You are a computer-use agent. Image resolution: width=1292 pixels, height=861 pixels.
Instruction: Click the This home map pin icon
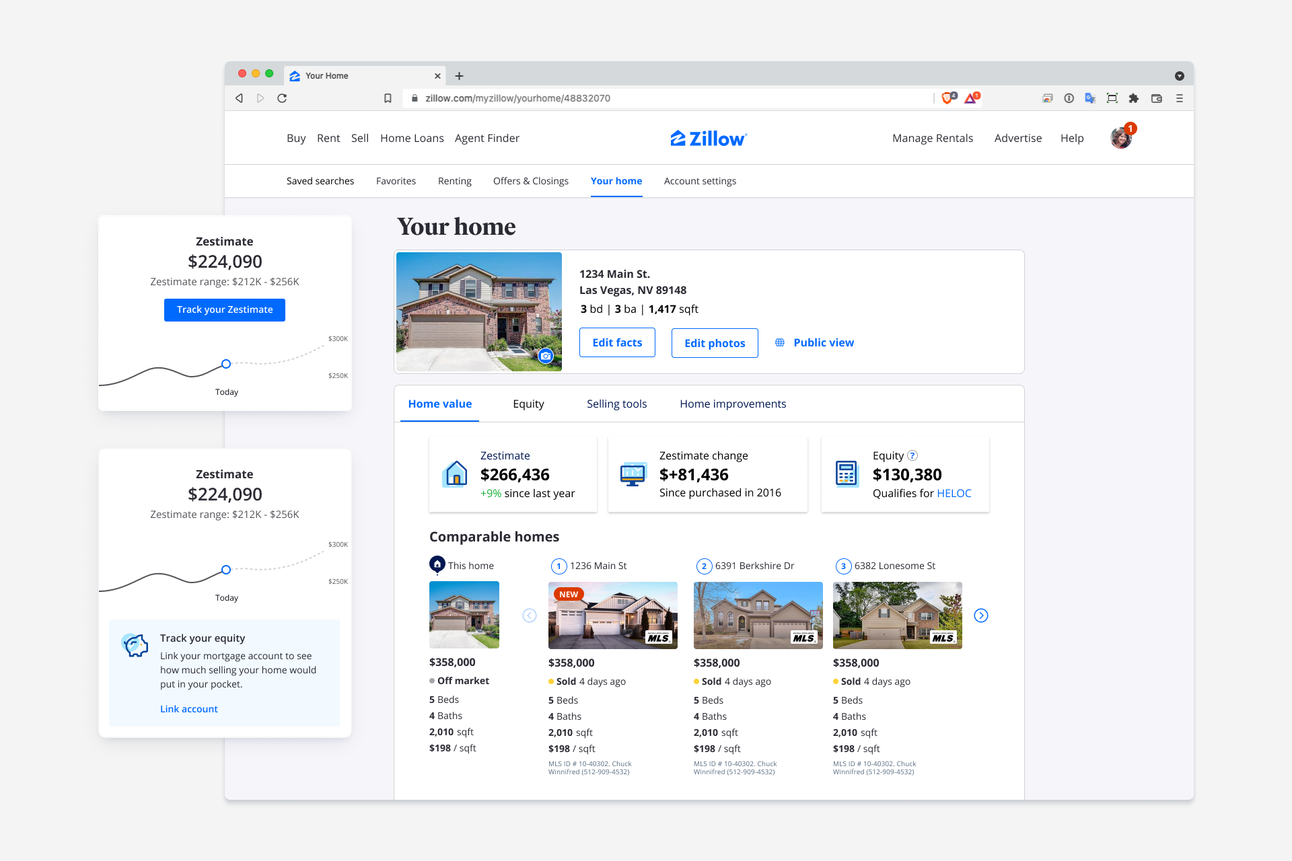click(437, 564)
